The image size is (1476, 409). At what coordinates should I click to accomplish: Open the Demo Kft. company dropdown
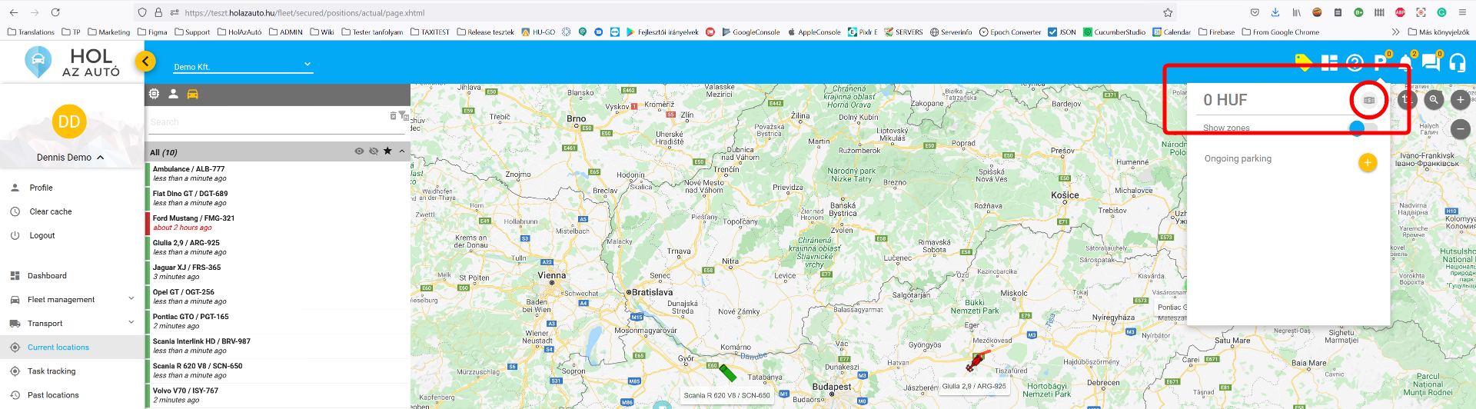click(x=242, y=66)
